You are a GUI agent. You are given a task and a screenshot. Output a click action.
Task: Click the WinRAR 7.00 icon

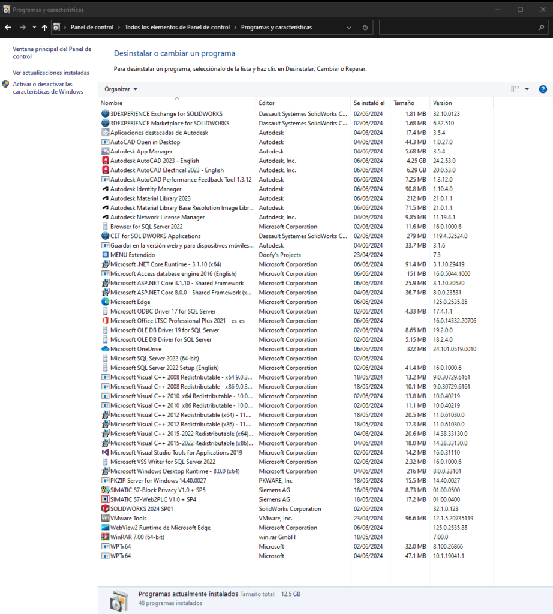pyautogui.click(x=105, y=537)
